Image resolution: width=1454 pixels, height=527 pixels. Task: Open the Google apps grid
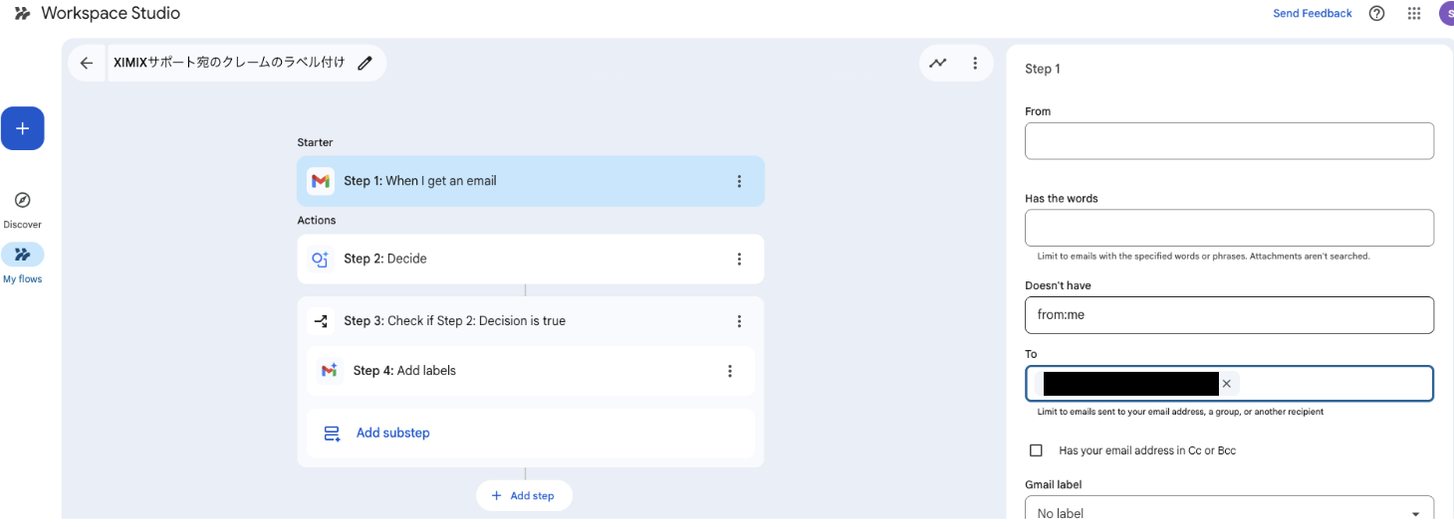coord(1414,14)
